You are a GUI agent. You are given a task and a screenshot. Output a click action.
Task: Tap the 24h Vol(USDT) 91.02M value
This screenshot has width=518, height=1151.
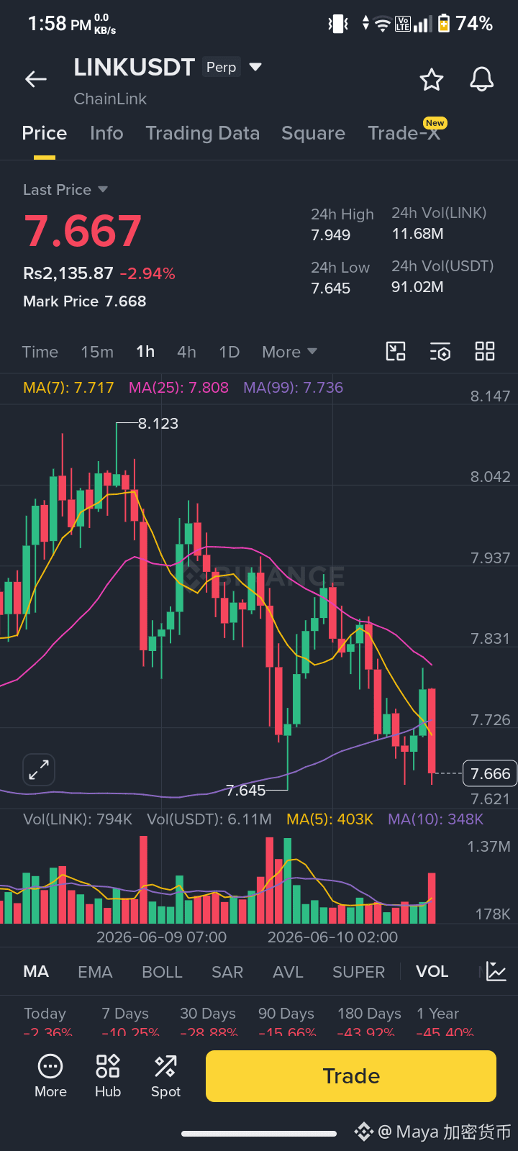tap(417, 286)
